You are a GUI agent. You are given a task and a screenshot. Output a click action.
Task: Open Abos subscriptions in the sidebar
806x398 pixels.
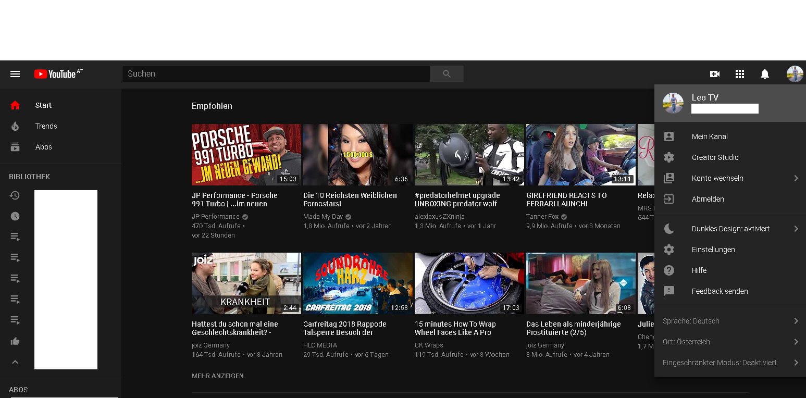pyautogui.click(x=43, y=147)
